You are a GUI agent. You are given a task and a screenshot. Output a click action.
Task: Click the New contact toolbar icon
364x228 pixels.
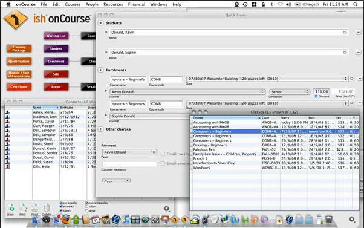coord(11,208)
